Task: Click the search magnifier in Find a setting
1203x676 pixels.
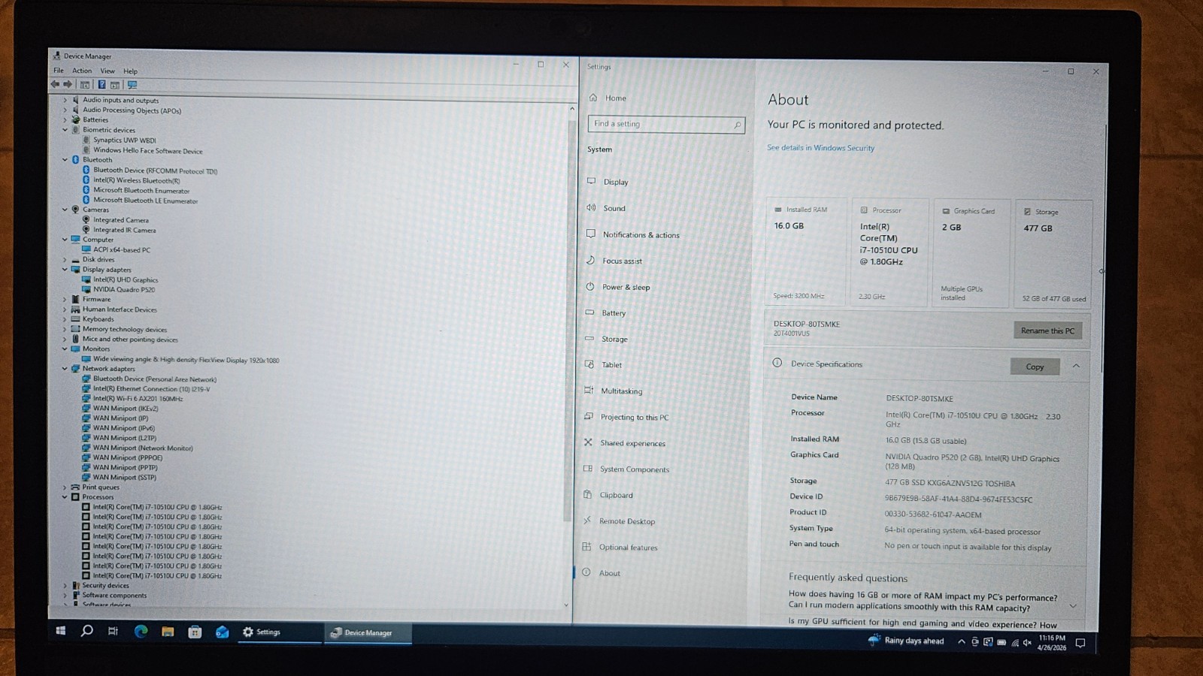Action: pos(737,125)
